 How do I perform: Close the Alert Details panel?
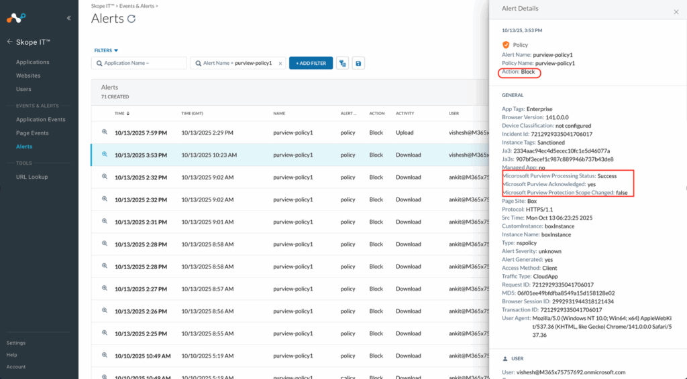pyautogui.click(x=676, y=12)
